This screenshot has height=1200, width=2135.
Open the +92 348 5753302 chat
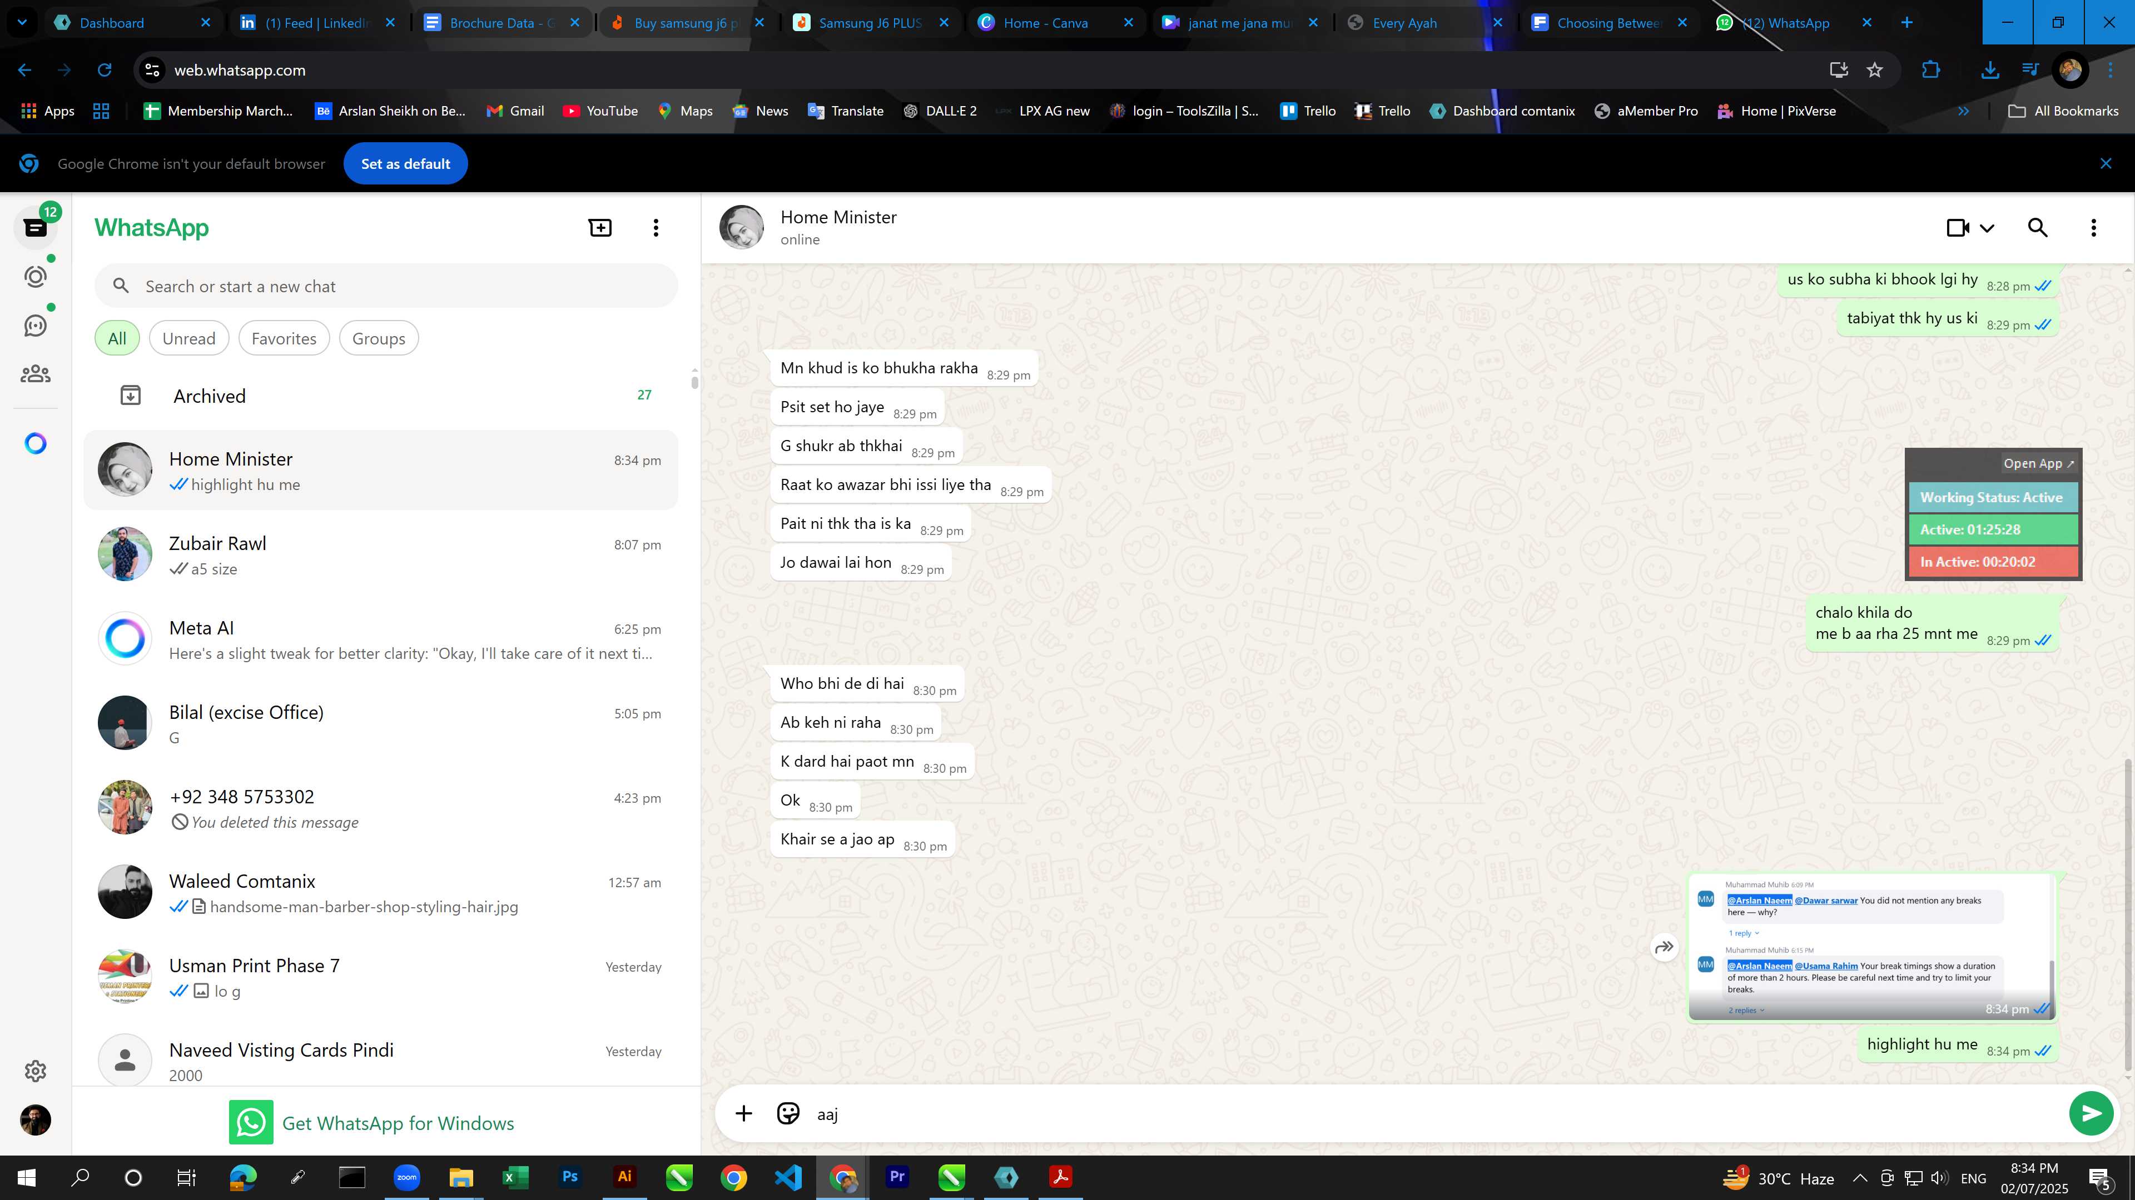381,808
